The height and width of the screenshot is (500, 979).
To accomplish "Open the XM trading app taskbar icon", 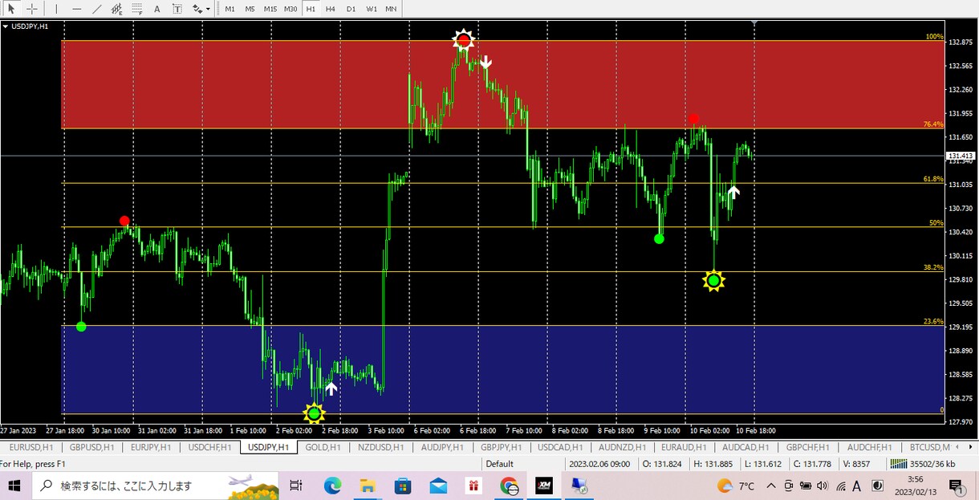I will click(544, 486).
